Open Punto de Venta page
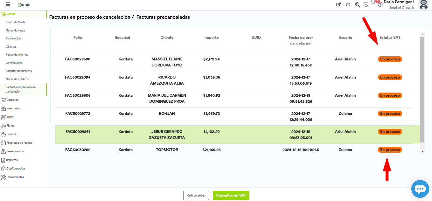Viewport: 432px width, 201px height. click(16, 22)
